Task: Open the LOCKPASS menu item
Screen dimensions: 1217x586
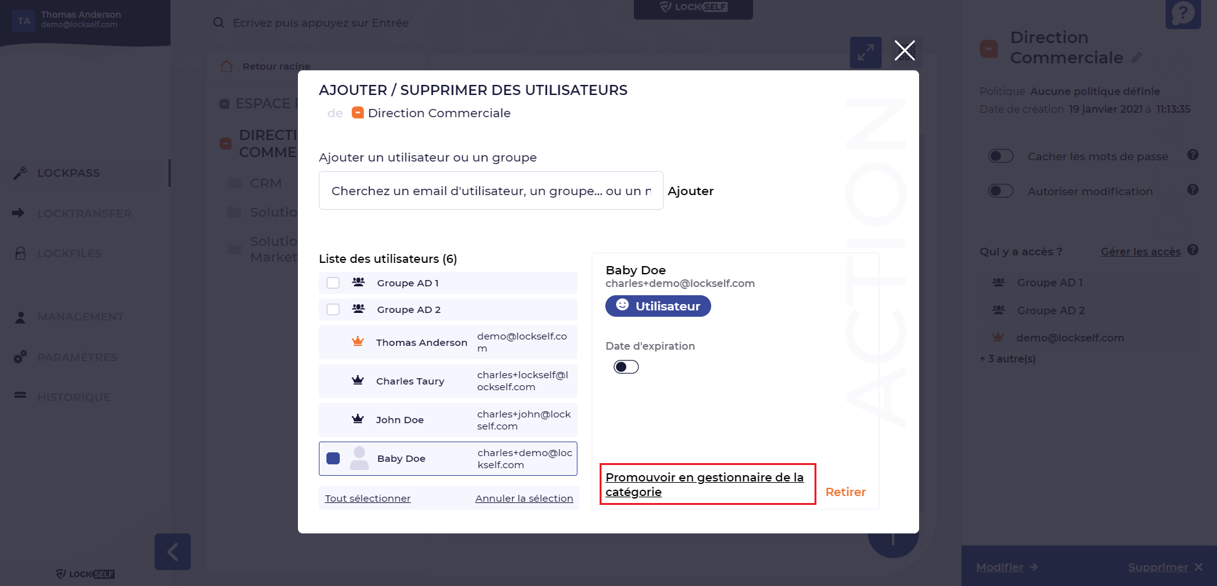Action: coord(68,173)
